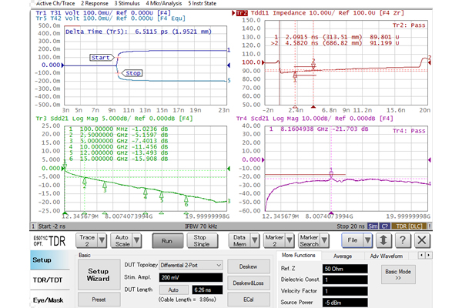
Task: Open the Trace 2 dropdown
Action: (x=92, y=242)
